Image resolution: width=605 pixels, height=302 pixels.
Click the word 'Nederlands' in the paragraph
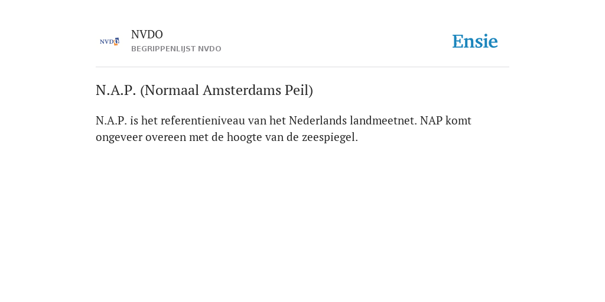[x=317, y=120]
